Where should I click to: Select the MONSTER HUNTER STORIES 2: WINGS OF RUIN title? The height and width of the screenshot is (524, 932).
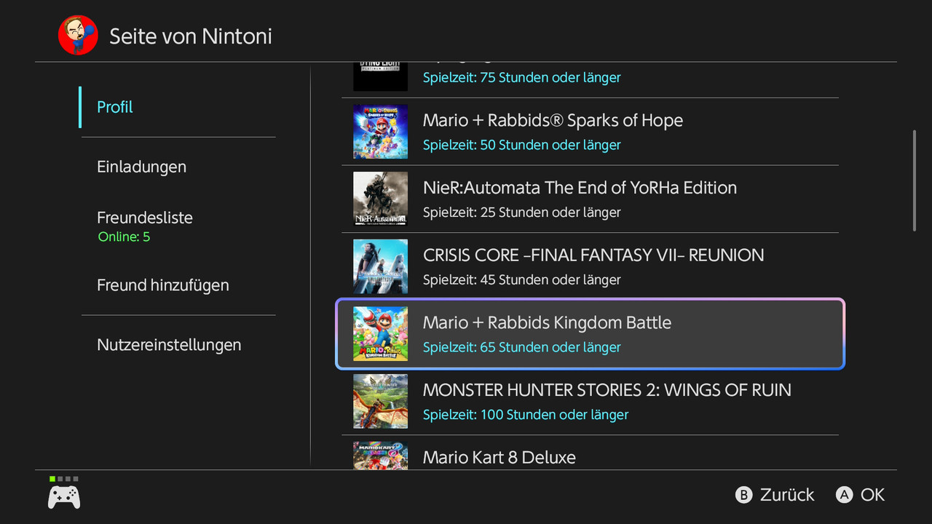tap(607, 390)
